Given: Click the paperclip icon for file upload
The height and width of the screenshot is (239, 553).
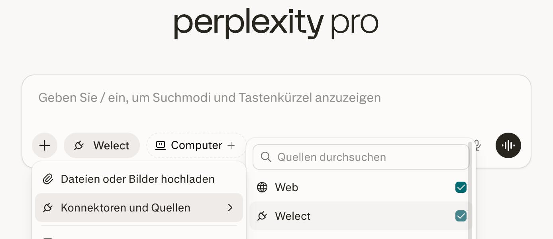Looking at the screenshot, I should [48, 179].
